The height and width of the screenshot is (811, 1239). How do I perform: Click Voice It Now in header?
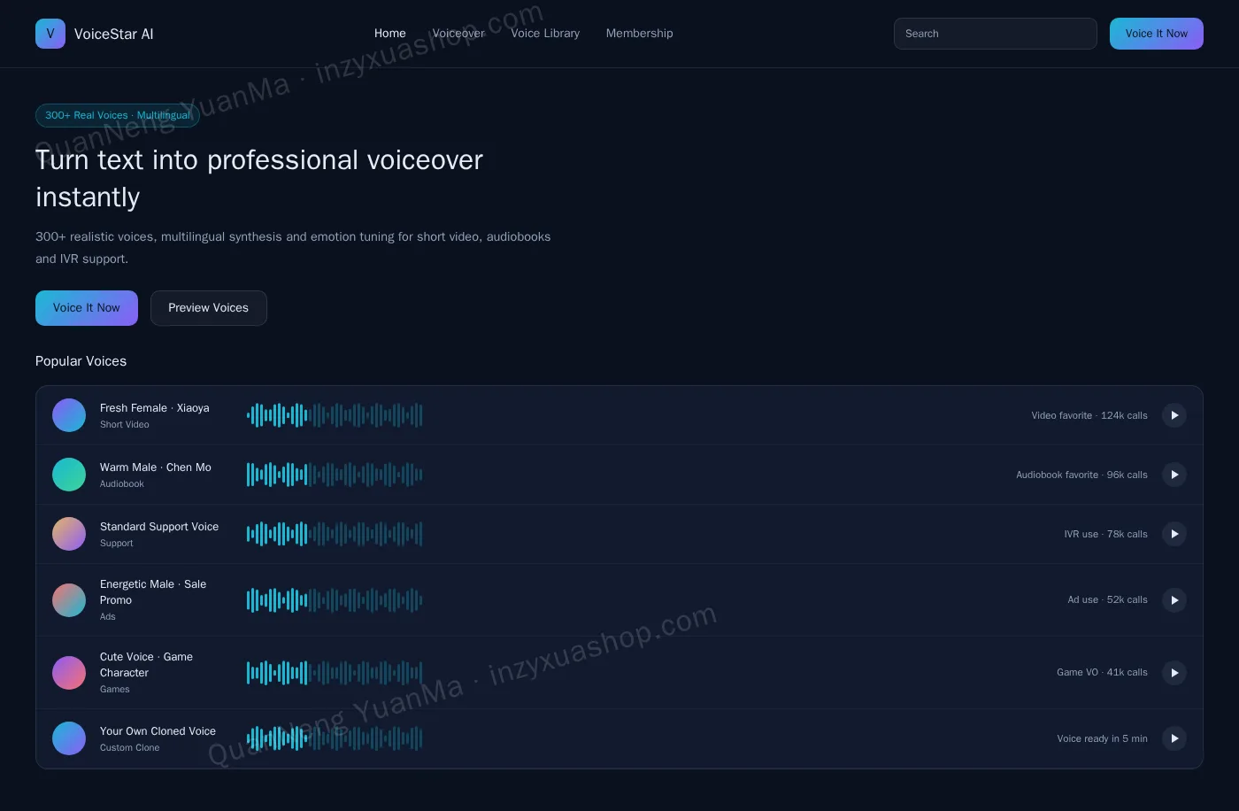(1157, 34)
